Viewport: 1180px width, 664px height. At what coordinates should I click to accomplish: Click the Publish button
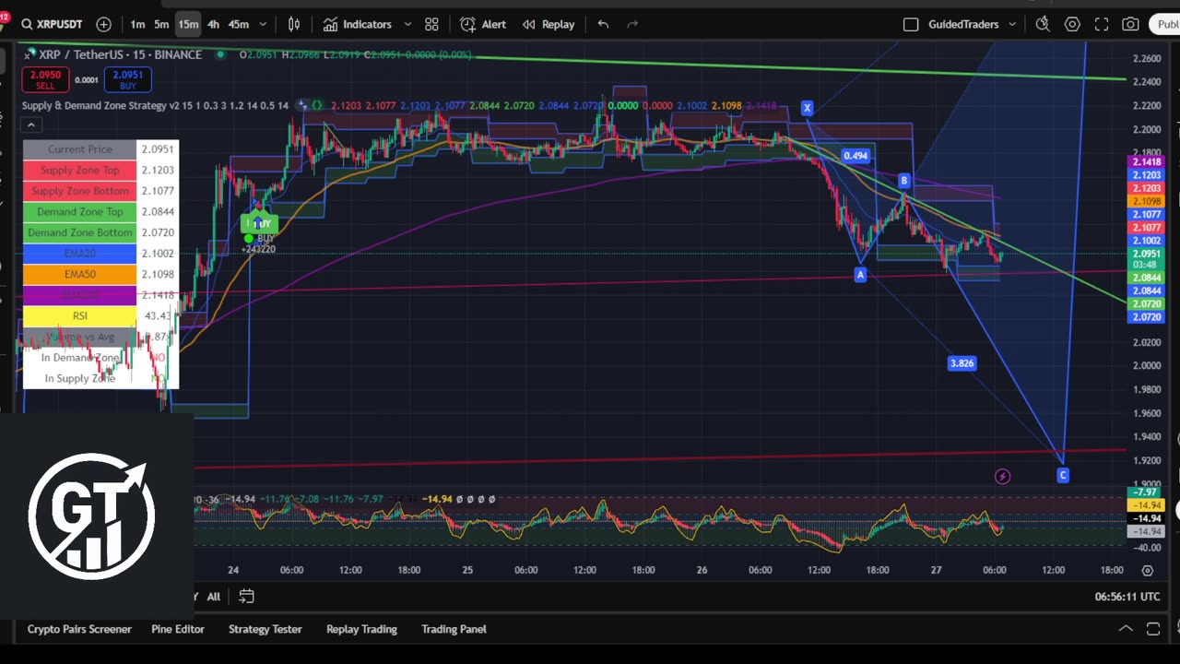[1165, 24]
